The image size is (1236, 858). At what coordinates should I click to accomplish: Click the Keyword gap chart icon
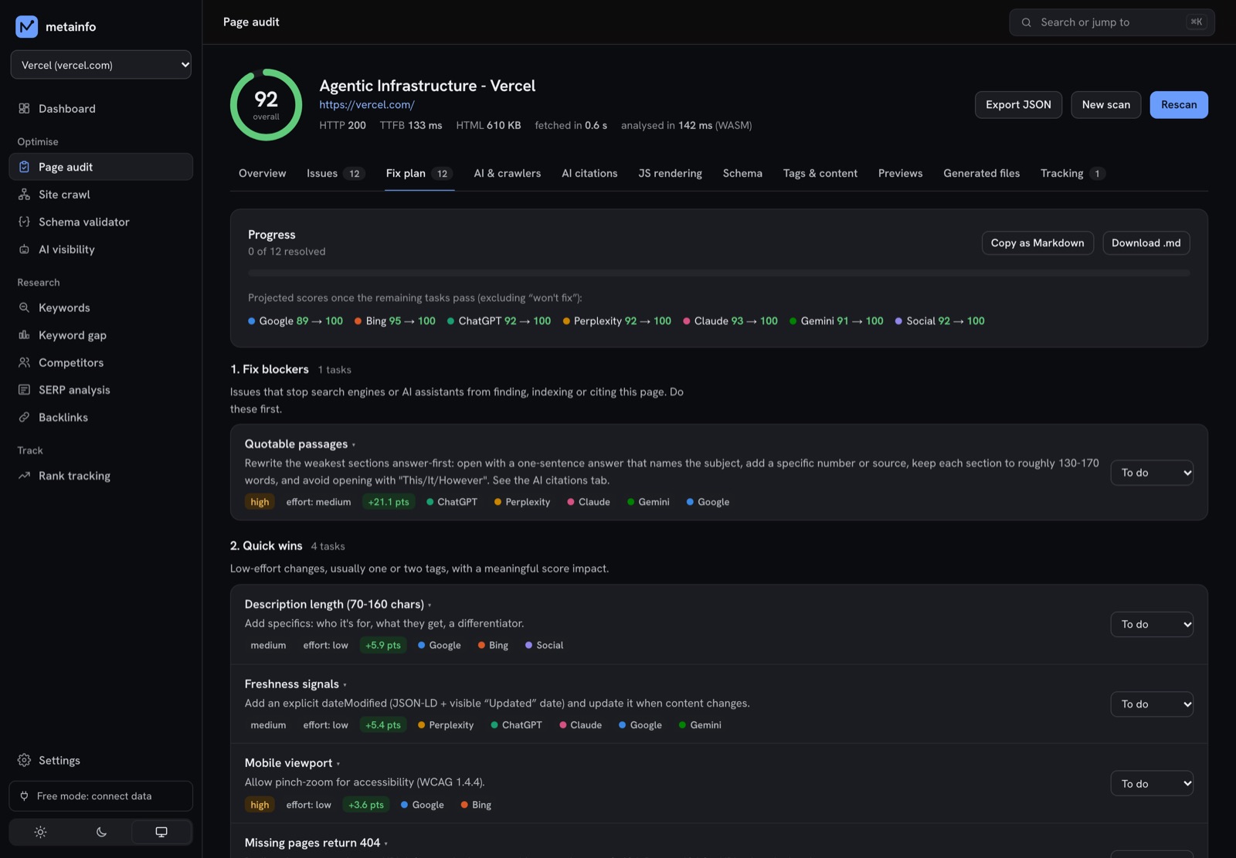pos(24,335)
